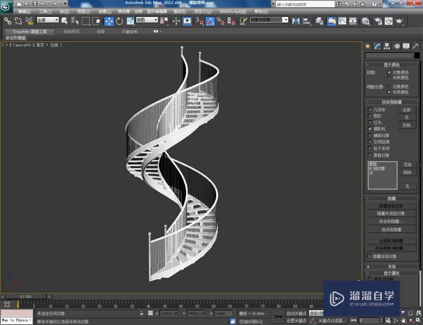The width and height of the screenshot is (423, 325).
Task: Switch to the Modify command panel
Action: (x=377, y=46)
